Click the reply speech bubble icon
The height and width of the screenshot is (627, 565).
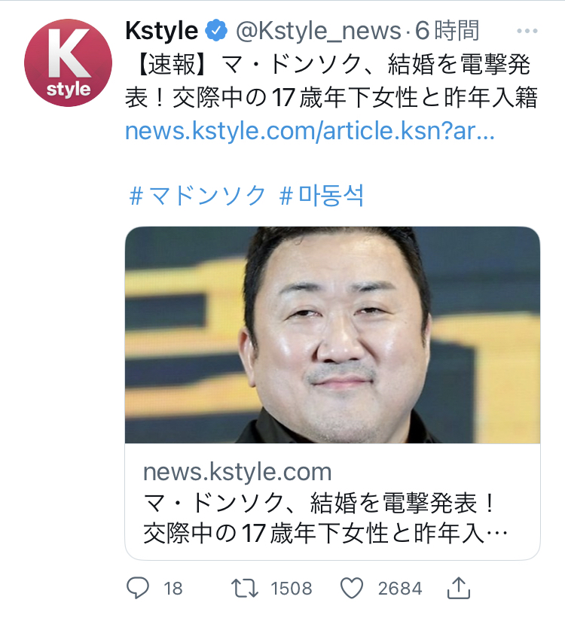(x=138, y=588)
